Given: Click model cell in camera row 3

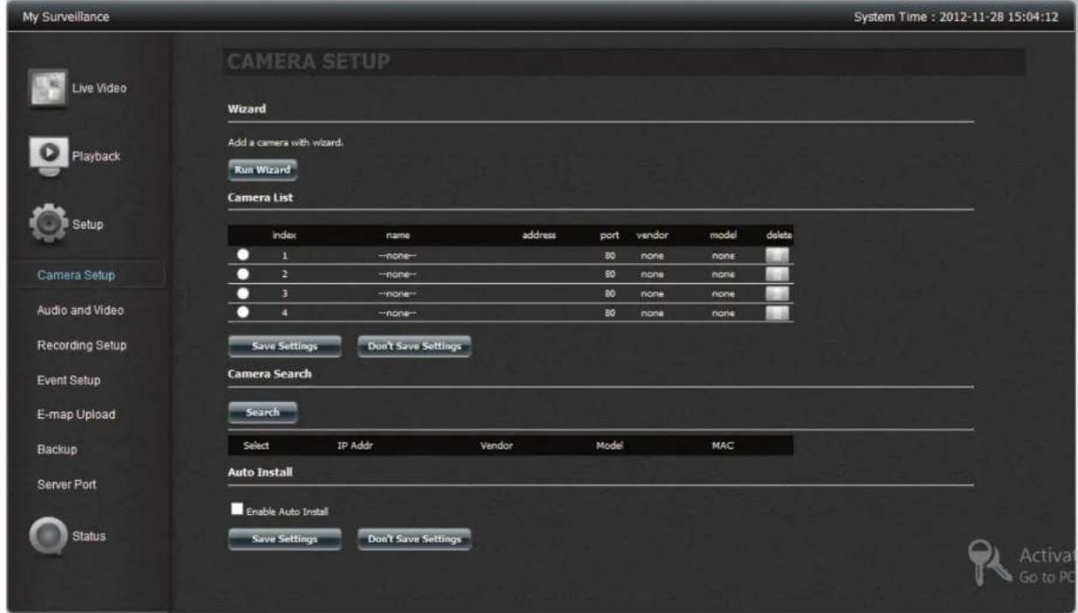Looking at the screenshot, I should point(722,293).
